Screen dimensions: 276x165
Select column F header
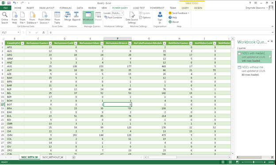point(118,38)
